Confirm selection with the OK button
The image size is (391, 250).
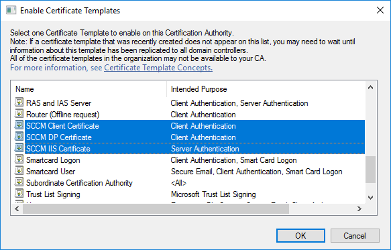click(x=300, y=235)
